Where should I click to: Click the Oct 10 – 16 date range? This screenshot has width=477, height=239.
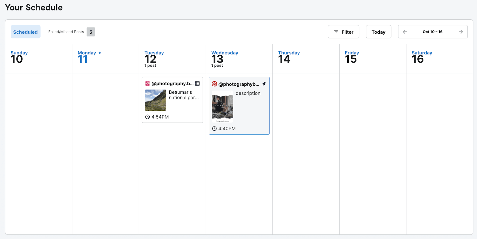point(432,32)
